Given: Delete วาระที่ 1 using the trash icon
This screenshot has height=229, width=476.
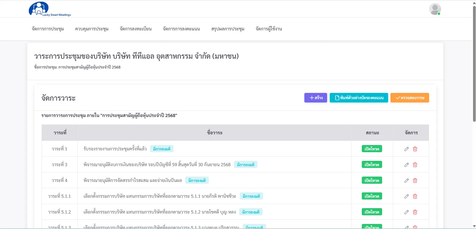Looking at the screenshot, I should pyautogui.click(x=415, y=149).
